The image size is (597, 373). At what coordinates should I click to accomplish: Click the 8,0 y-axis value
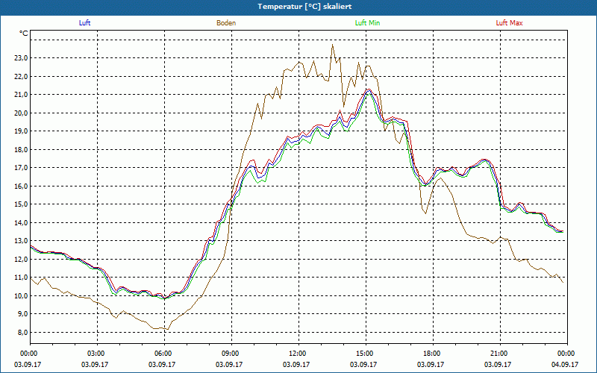click(23, 332)
